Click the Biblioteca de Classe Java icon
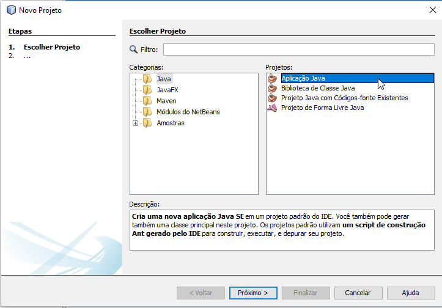 click(273, 88)
